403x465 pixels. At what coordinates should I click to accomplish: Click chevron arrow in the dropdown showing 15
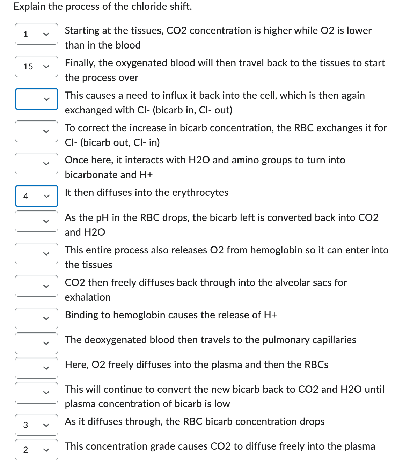click(46, 66)
